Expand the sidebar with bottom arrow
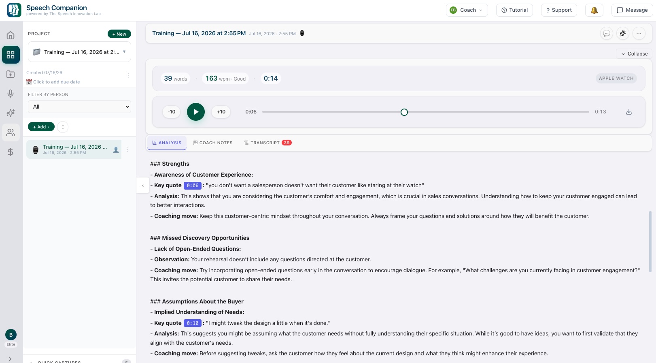The width and height of the screenshot is (656, 363). [10, 359]
